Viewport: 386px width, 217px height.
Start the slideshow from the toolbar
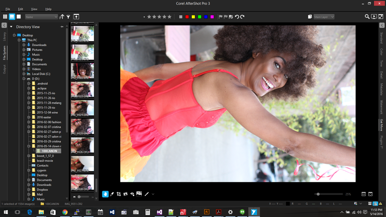[374, 17]
